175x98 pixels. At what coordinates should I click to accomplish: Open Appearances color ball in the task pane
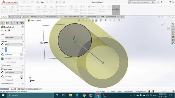click(x=173, y=37)
